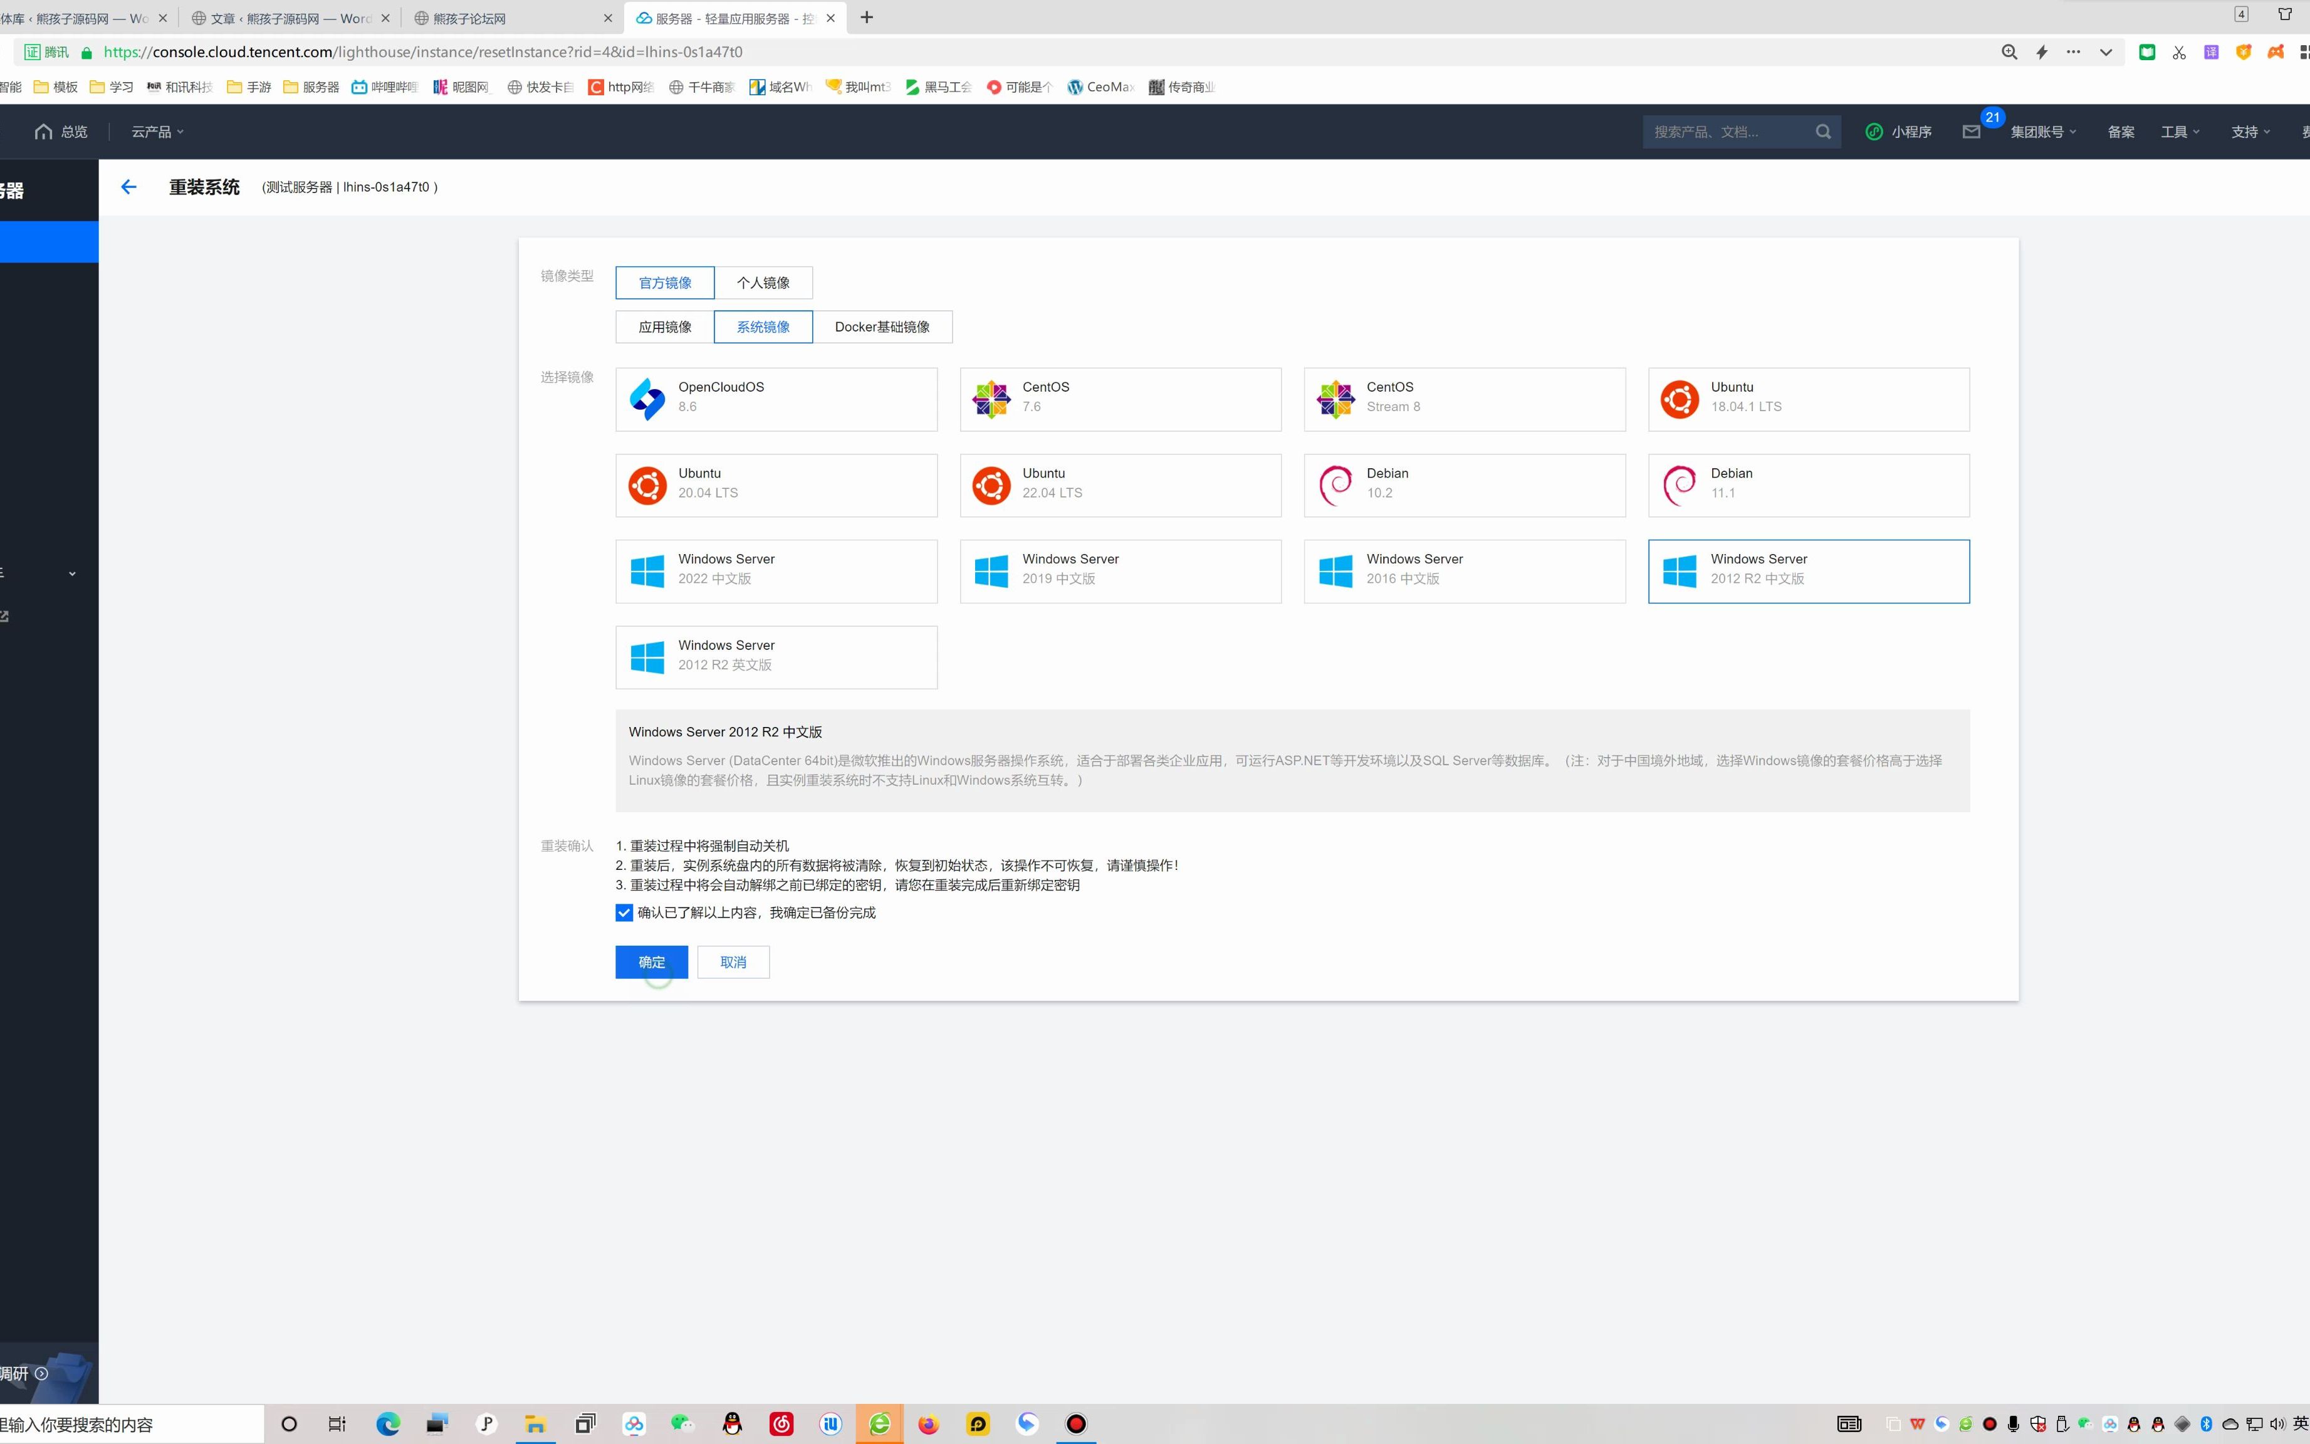The width and height of the screenshot is (2310, 1444).
Task: Click the blue back arrow beside 重装系统
Action: tap(129, 187)
